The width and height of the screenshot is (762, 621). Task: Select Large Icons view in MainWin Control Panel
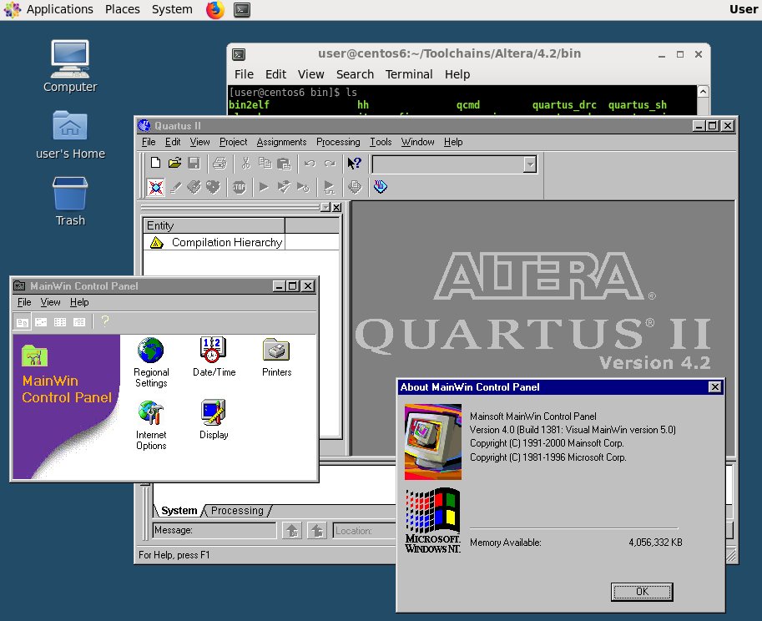(23, 321)
